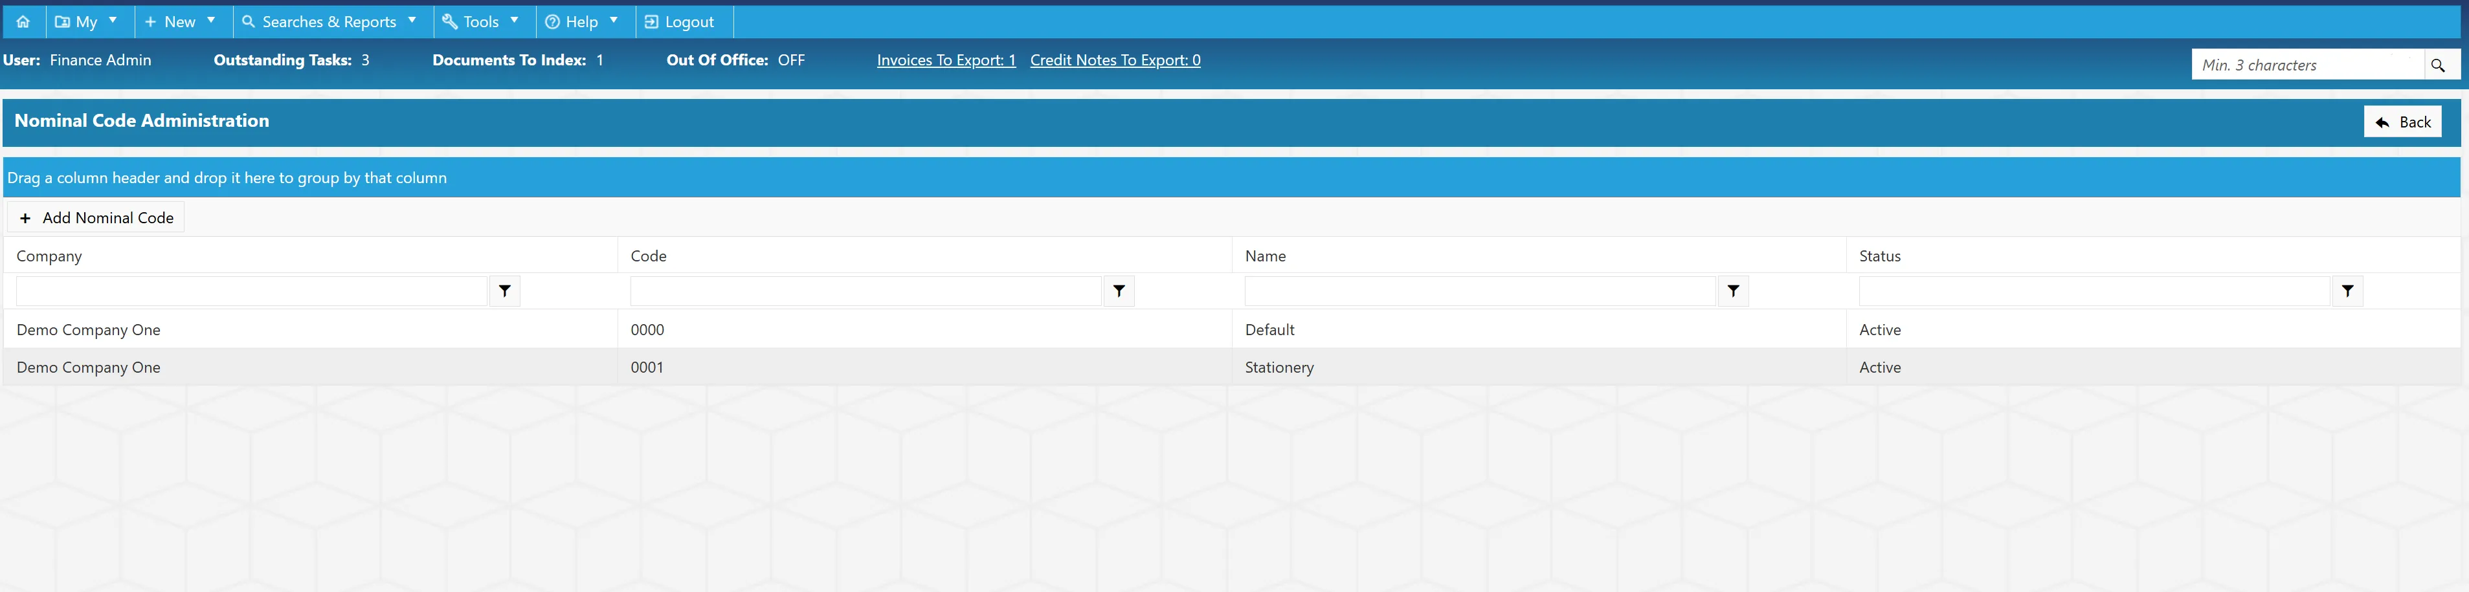
Task: Sort by Company column header
Action: [x=49, y=256]
